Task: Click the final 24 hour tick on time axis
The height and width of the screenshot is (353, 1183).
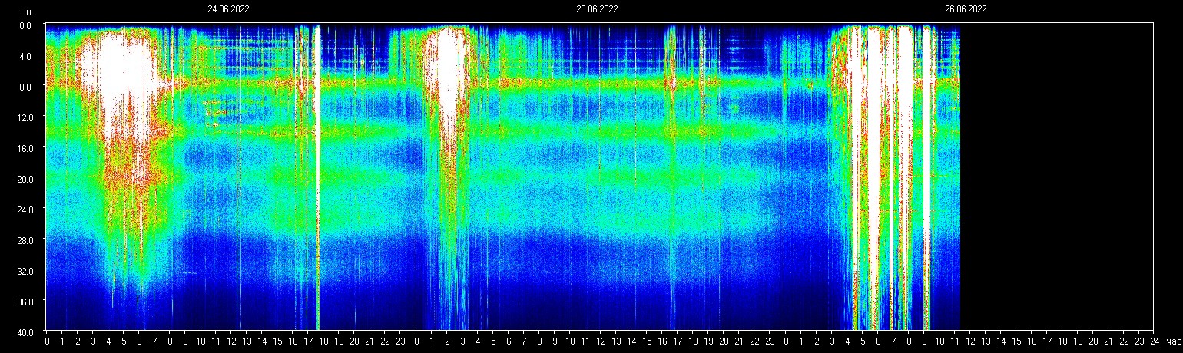Action: pyautogui.click(x=1153, y=341)
